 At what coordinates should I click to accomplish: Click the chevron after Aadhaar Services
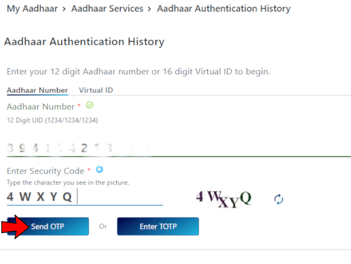(x=150, y=9)
